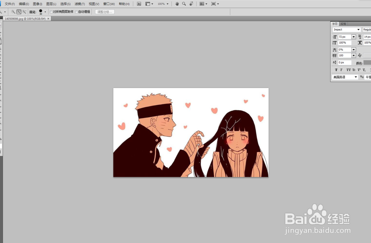Click the tracking AV icon

tap(334, 55)
